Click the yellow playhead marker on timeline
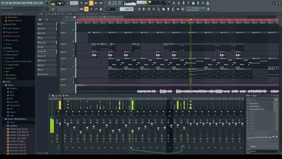Image resolution: width=282 pixels, height=159 pixels. tap(191, 19)
